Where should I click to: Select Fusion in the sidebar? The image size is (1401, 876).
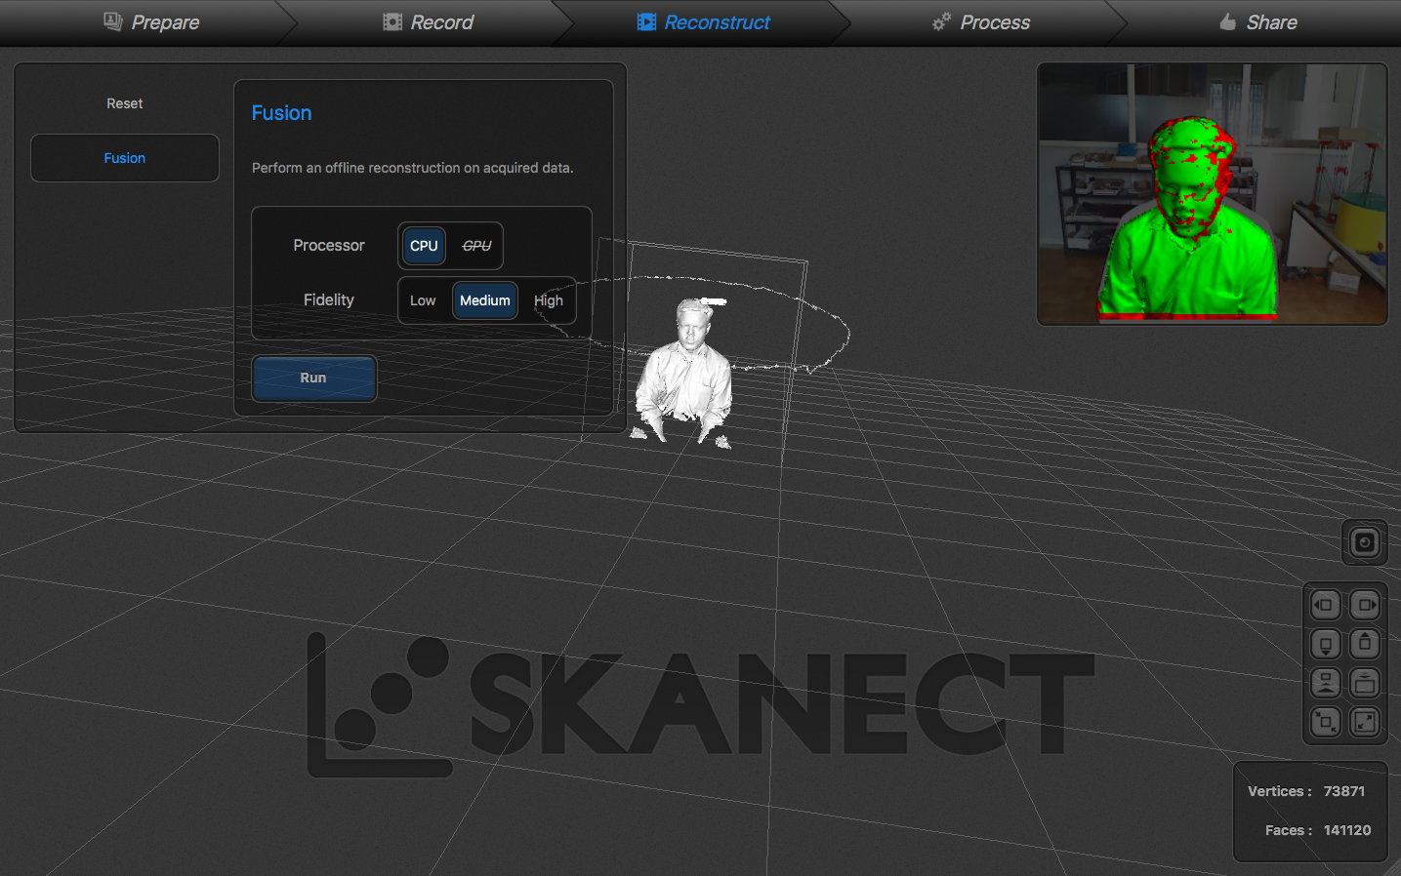(125, 158)
